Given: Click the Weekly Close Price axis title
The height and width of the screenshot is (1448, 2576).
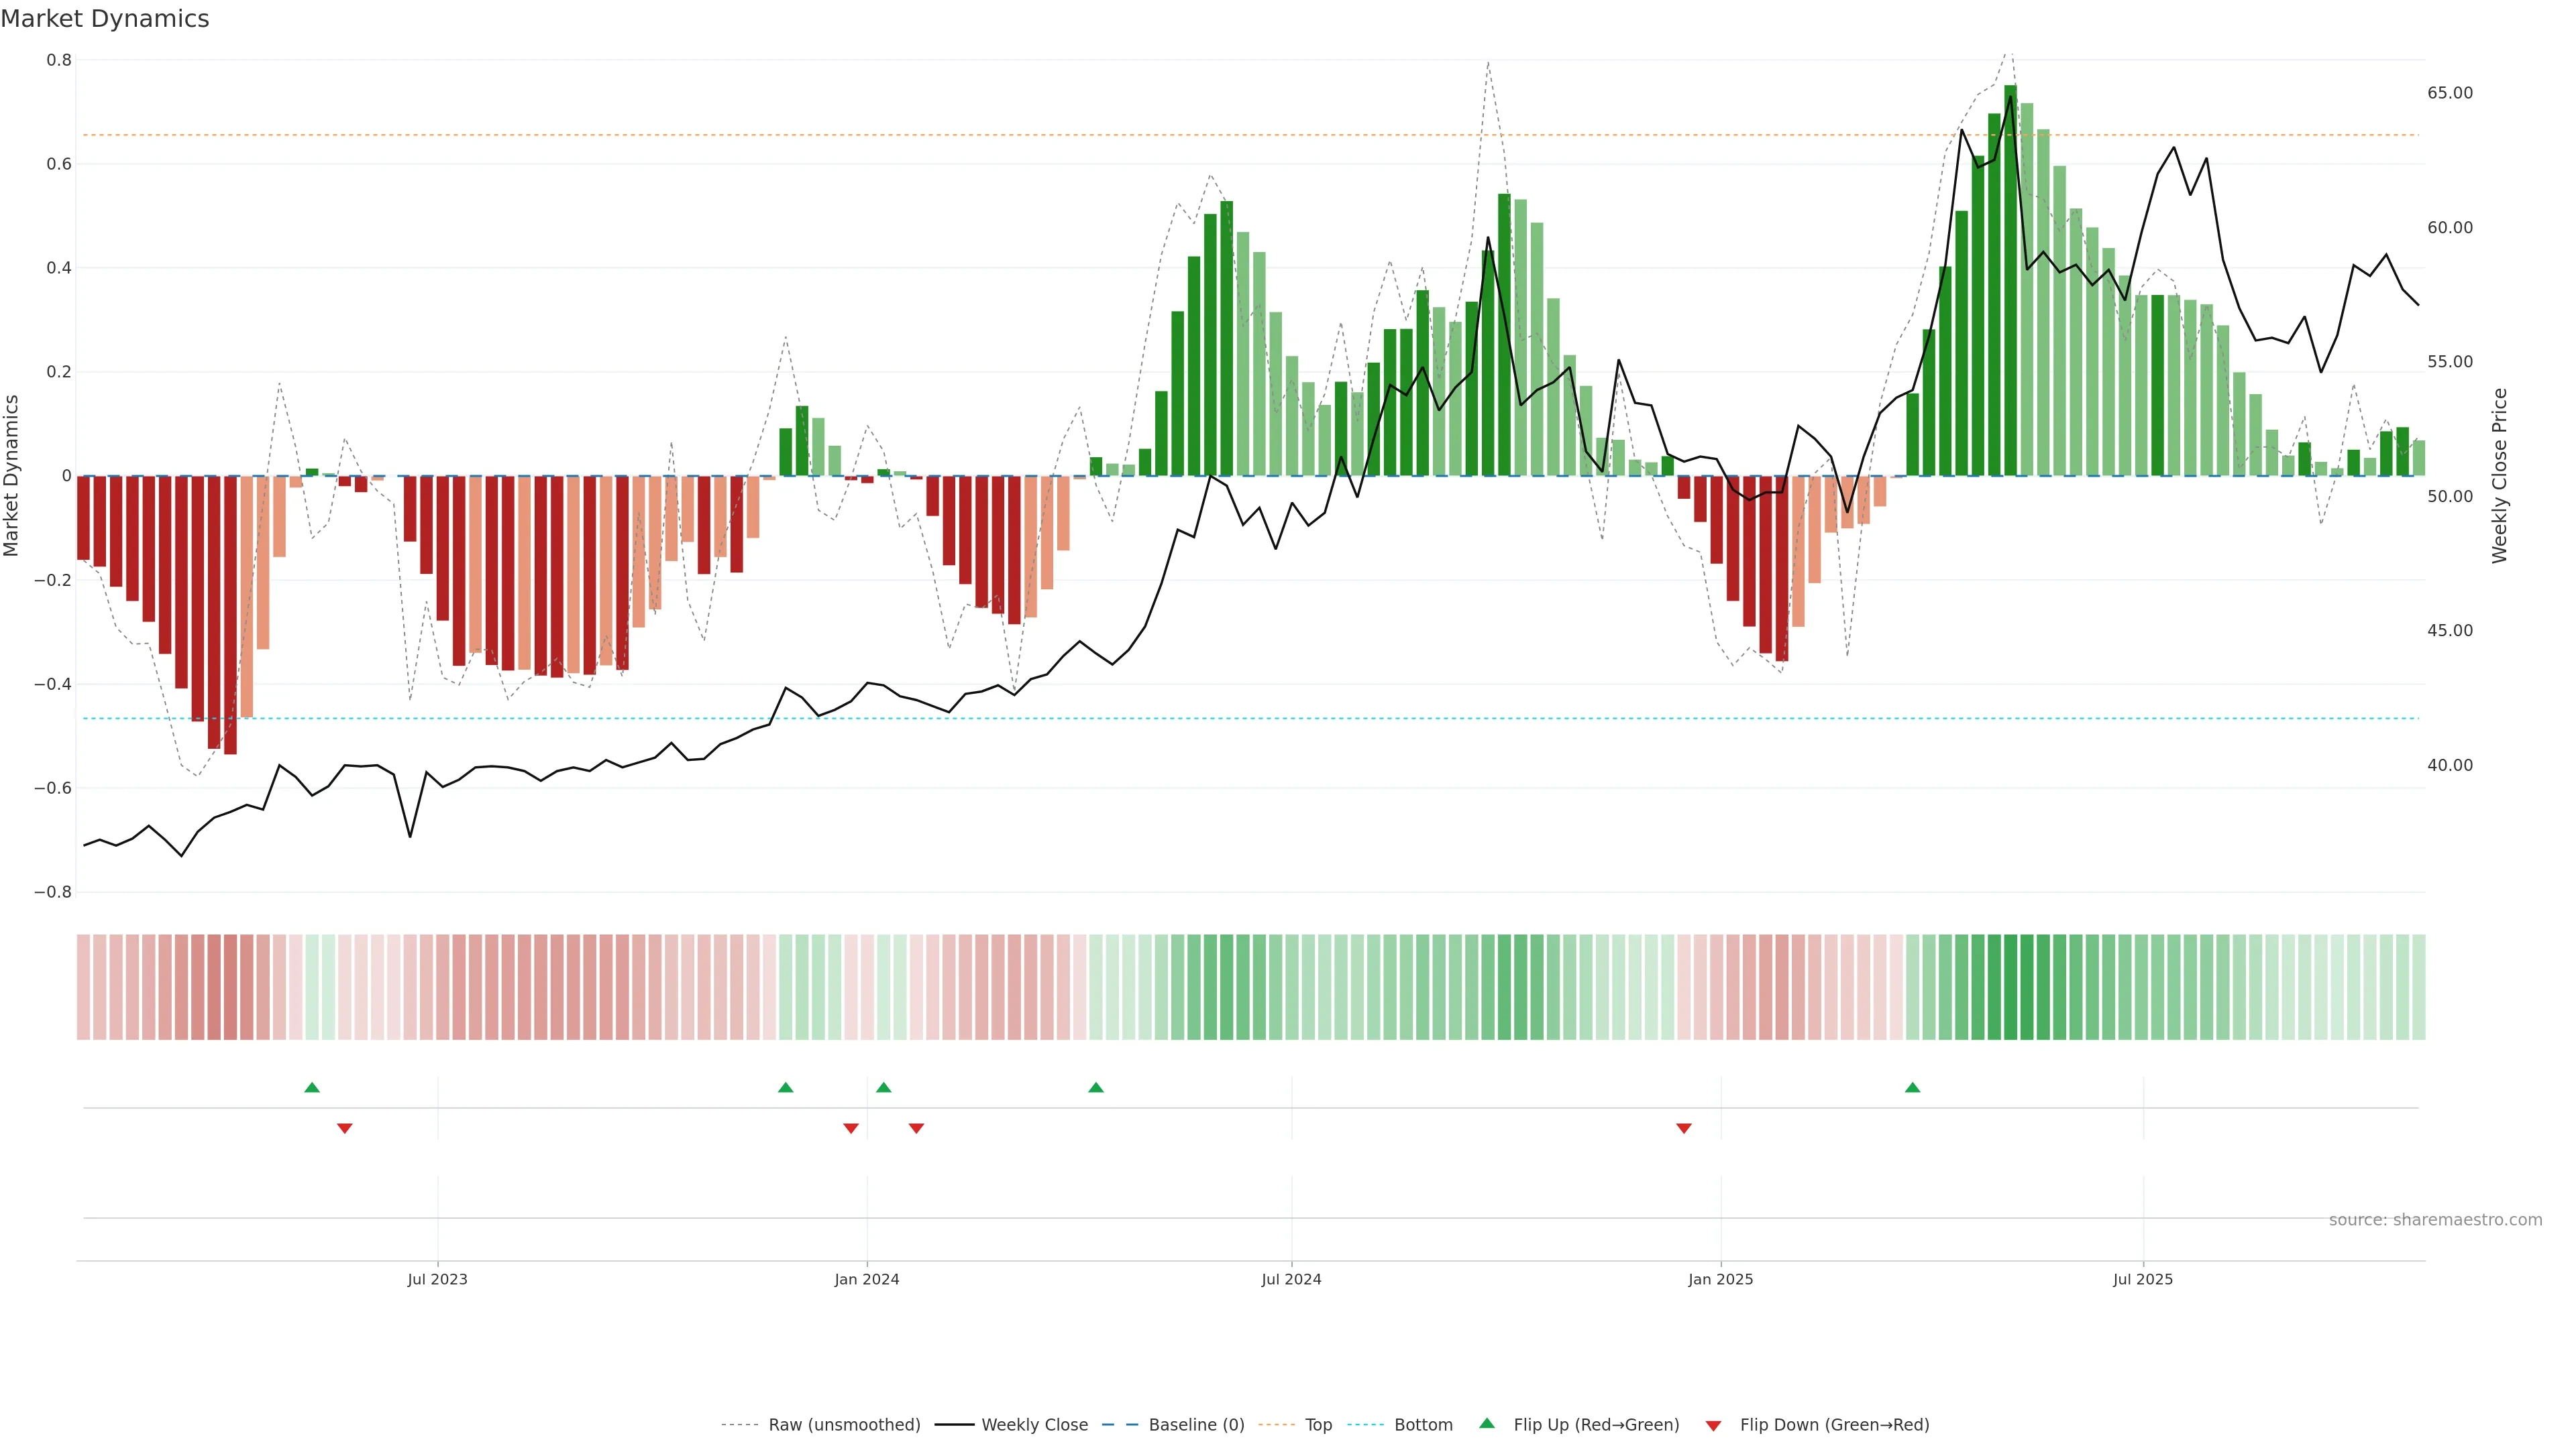Looking at the screenshot, I should [x=2500, y=476].
